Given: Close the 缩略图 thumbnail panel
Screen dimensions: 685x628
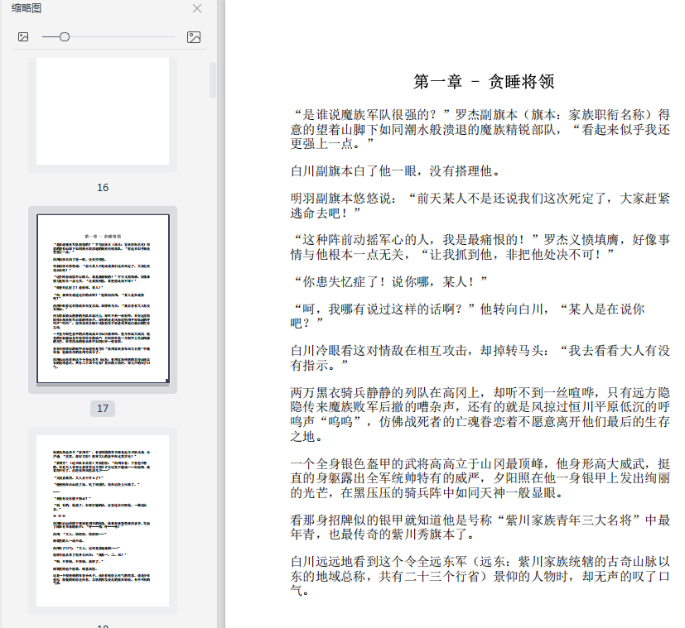Looking at the screenshot, I should 196,8.
